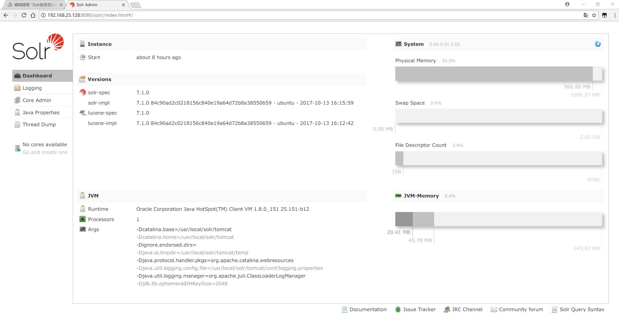Click the -Dcatalina.base argument line
The image size is (619, 315).
[184, 229]
